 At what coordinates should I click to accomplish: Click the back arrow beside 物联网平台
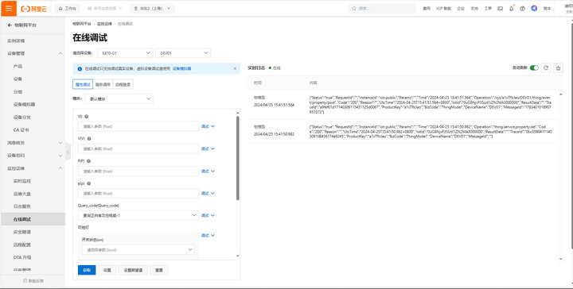pos(10,25)
